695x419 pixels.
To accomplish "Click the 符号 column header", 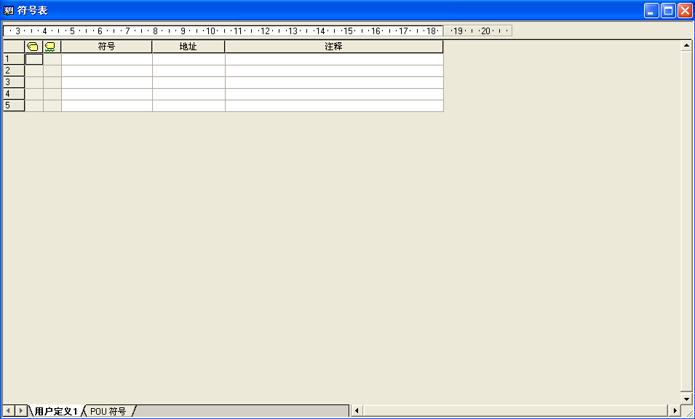I will pos(106,47).
